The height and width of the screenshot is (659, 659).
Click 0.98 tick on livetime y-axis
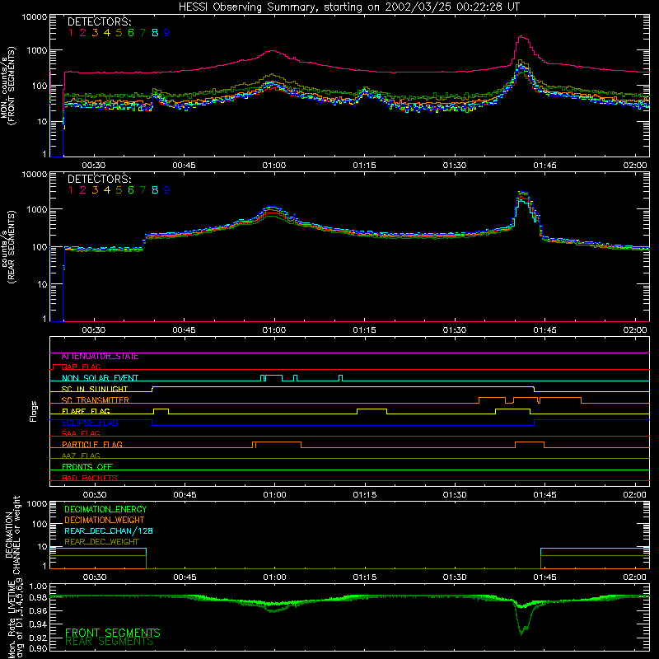click(38, 598)
